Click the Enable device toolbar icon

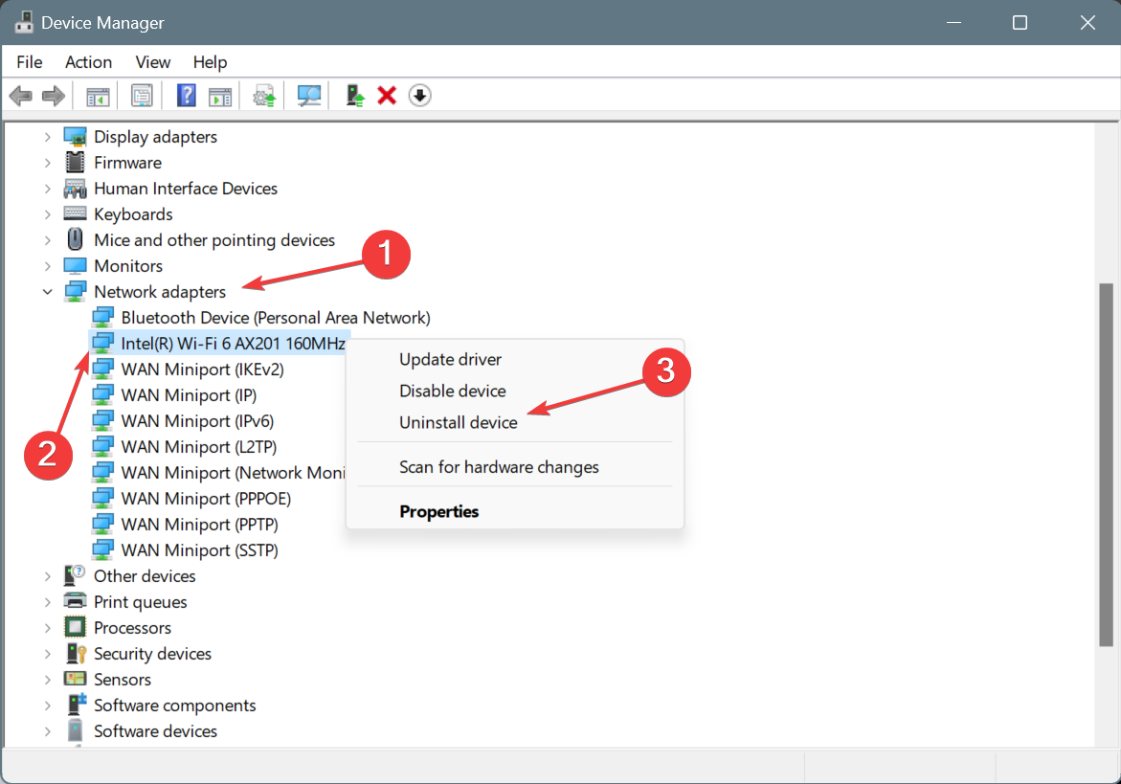[x=355, y=95]
